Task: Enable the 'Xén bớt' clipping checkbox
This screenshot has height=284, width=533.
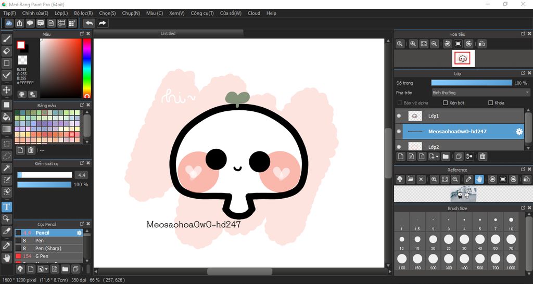Action: [x=446, y=102]
